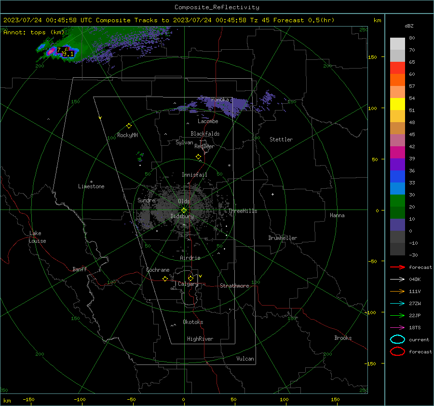Click the Sylvan label

(x=184, y=143)
